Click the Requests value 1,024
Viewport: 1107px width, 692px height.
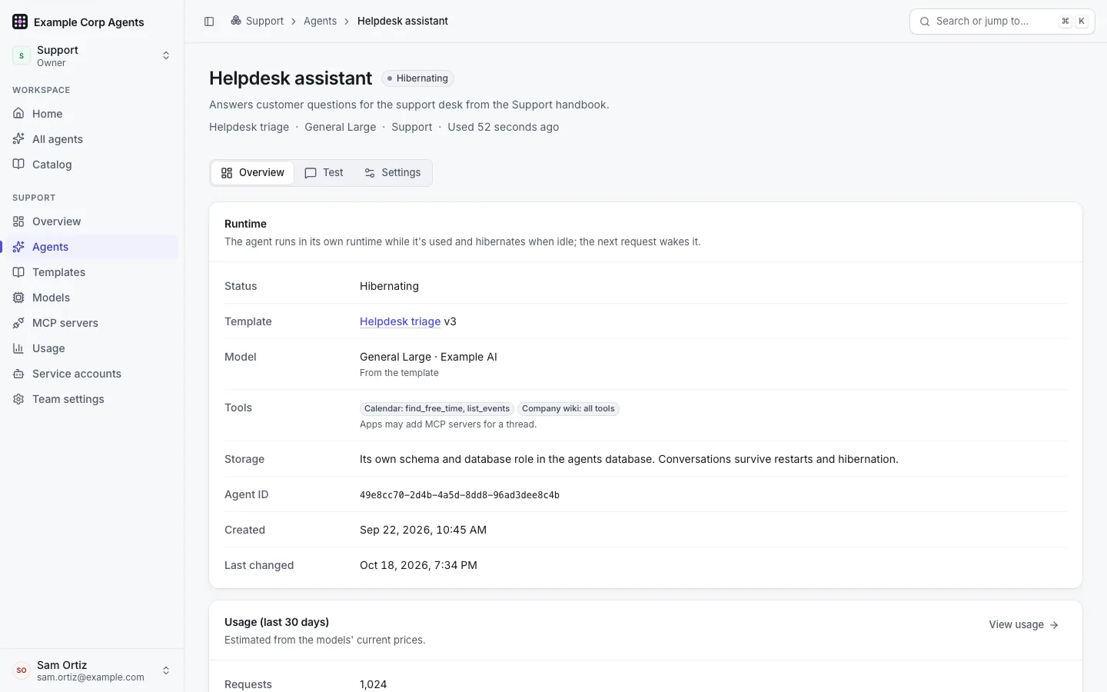click(373, 684)
